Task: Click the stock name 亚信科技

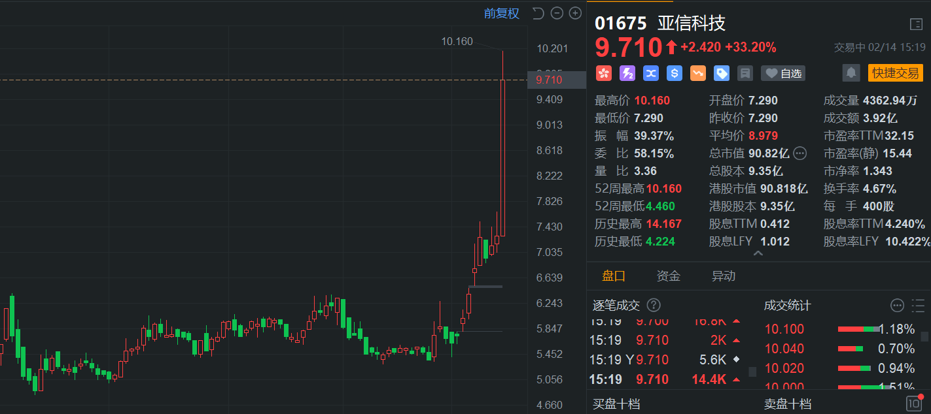Action: pos(691,24)
